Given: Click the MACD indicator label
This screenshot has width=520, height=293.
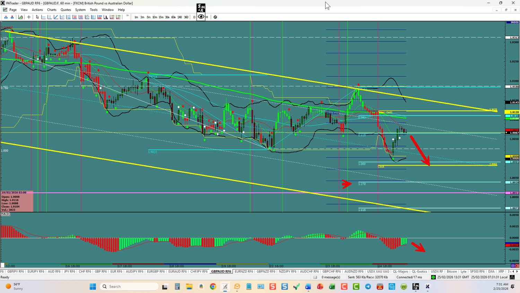Looking at the screenshot, I should coord(5,214).
